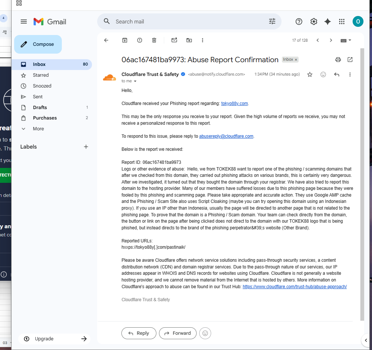
Task: Open the Move to folder icon
Action: coord(189,40)
